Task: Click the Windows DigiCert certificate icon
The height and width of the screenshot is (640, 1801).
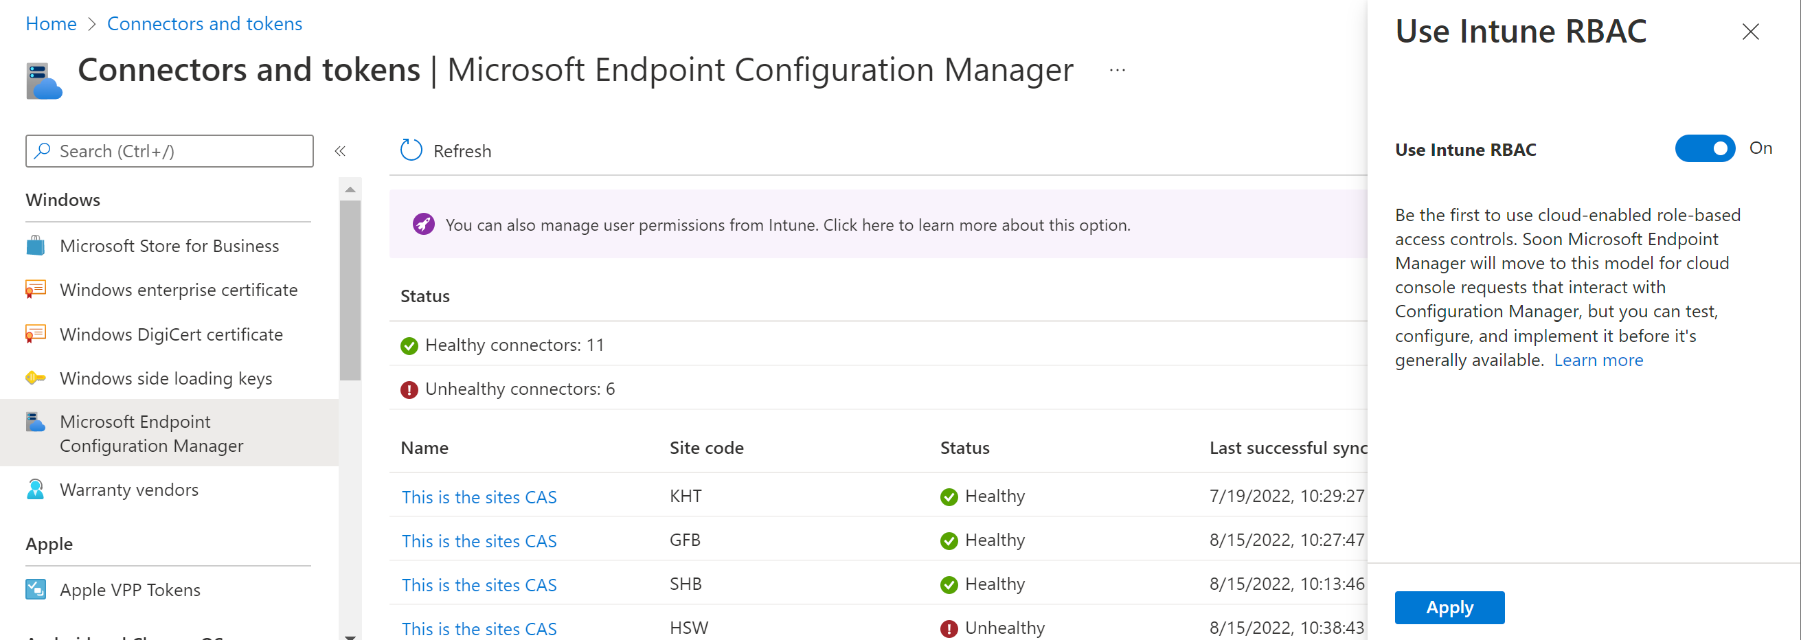Action: coord(36,334)
